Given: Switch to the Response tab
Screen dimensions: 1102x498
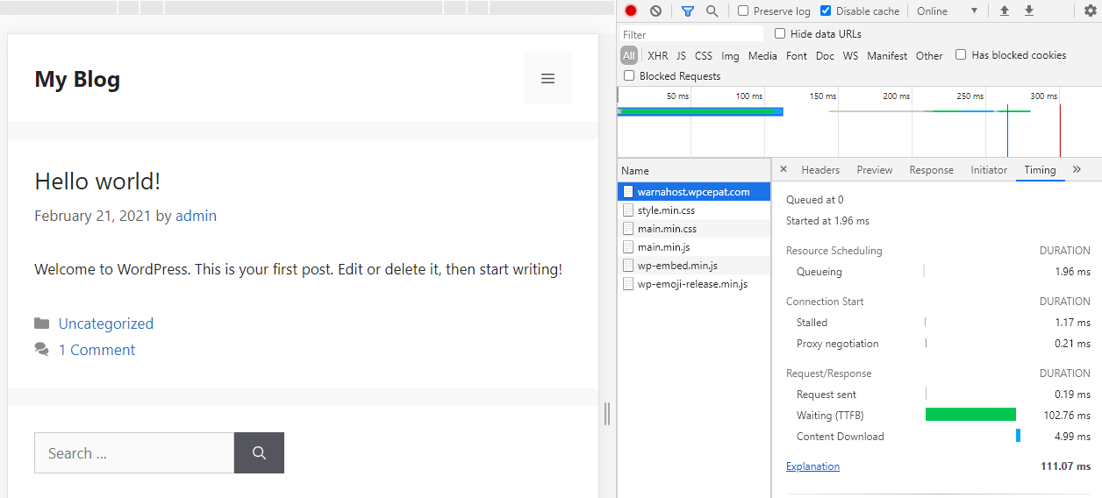Looking at the screenshot, I should pos(931,170).
